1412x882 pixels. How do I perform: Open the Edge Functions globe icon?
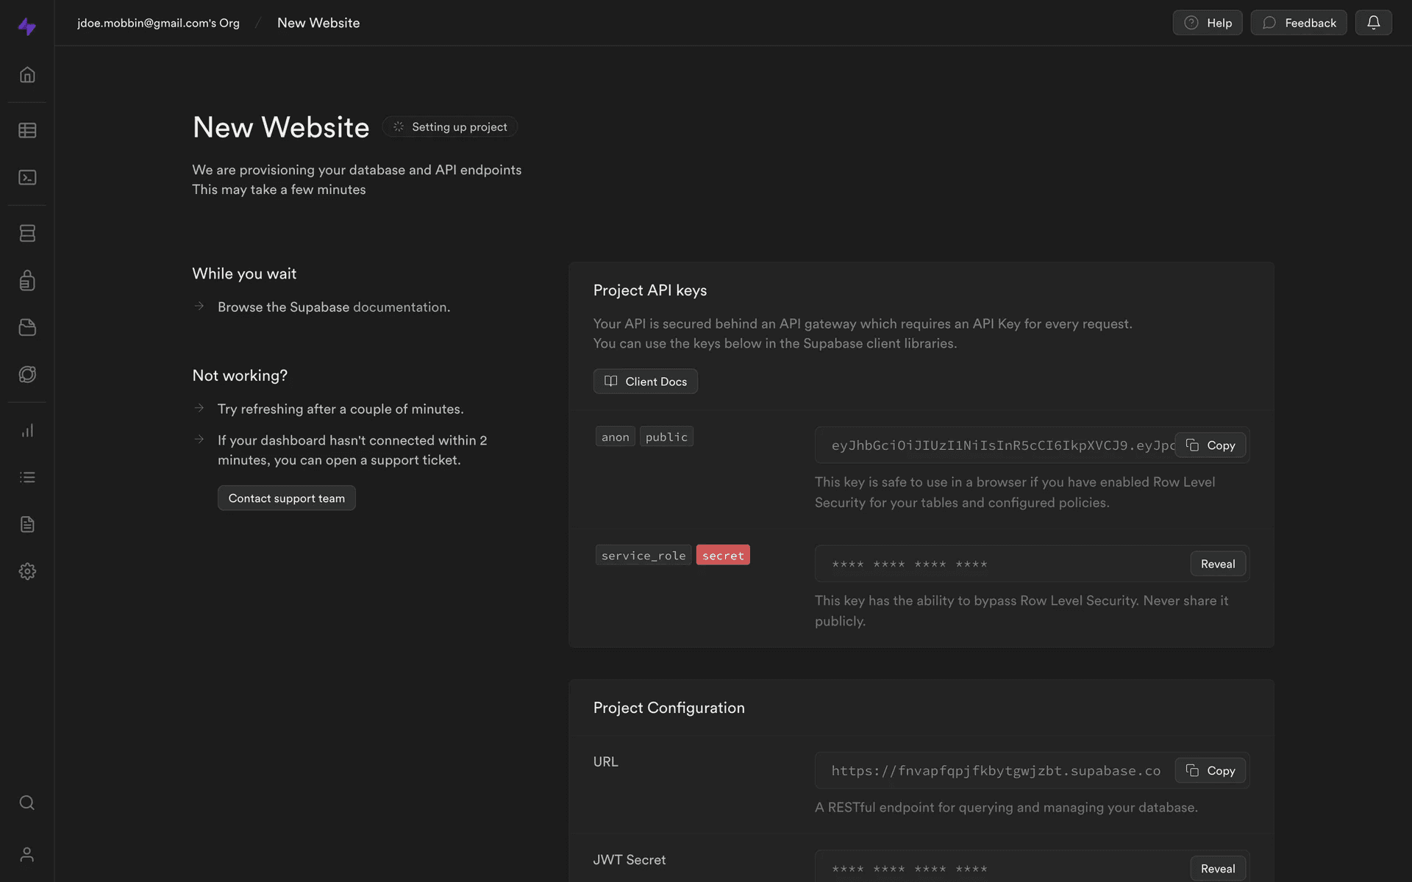(x=27, y=374)
